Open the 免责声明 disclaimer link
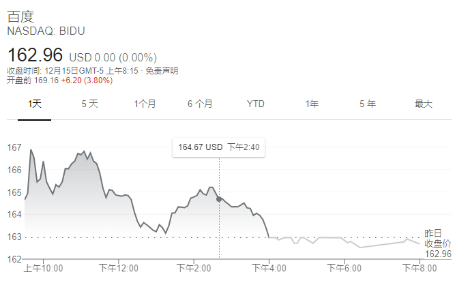Image resolution: width=468 pixels, height=283 pixels. pyautogui.click(x=162, y=71)
